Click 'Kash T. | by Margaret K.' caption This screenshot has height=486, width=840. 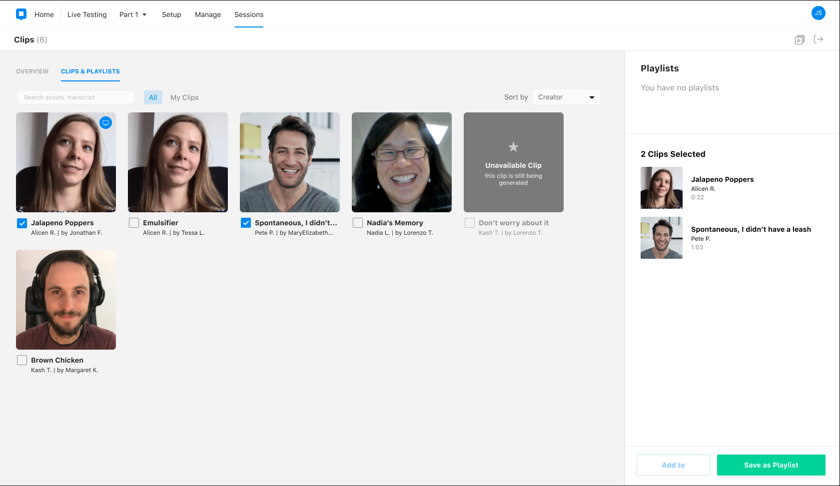point(64,370)
